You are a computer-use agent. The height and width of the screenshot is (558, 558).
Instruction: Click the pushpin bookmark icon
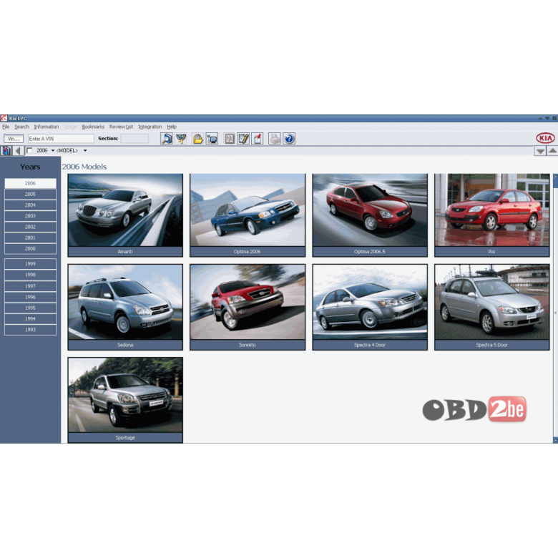(x=258, y=139)
